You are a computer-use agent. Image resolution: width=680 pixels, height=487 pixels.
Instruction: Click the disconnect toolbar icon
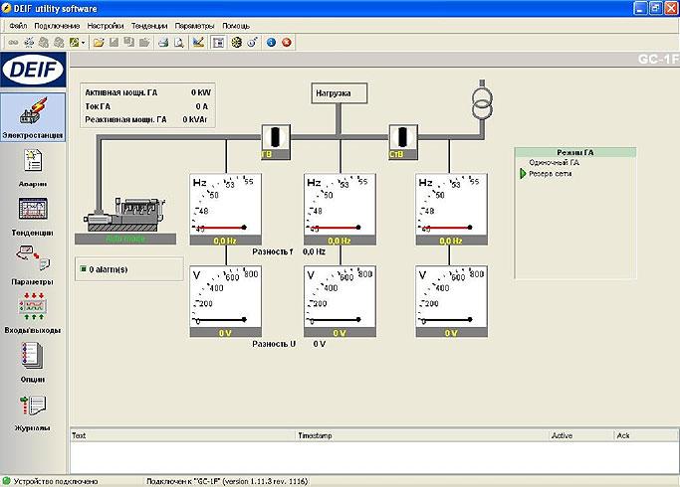pos(29,43)
